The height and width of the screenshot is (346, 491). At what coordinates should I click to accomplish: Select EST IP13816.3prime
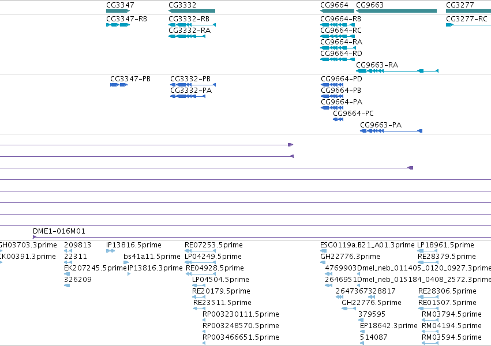(x=155, y=268)
